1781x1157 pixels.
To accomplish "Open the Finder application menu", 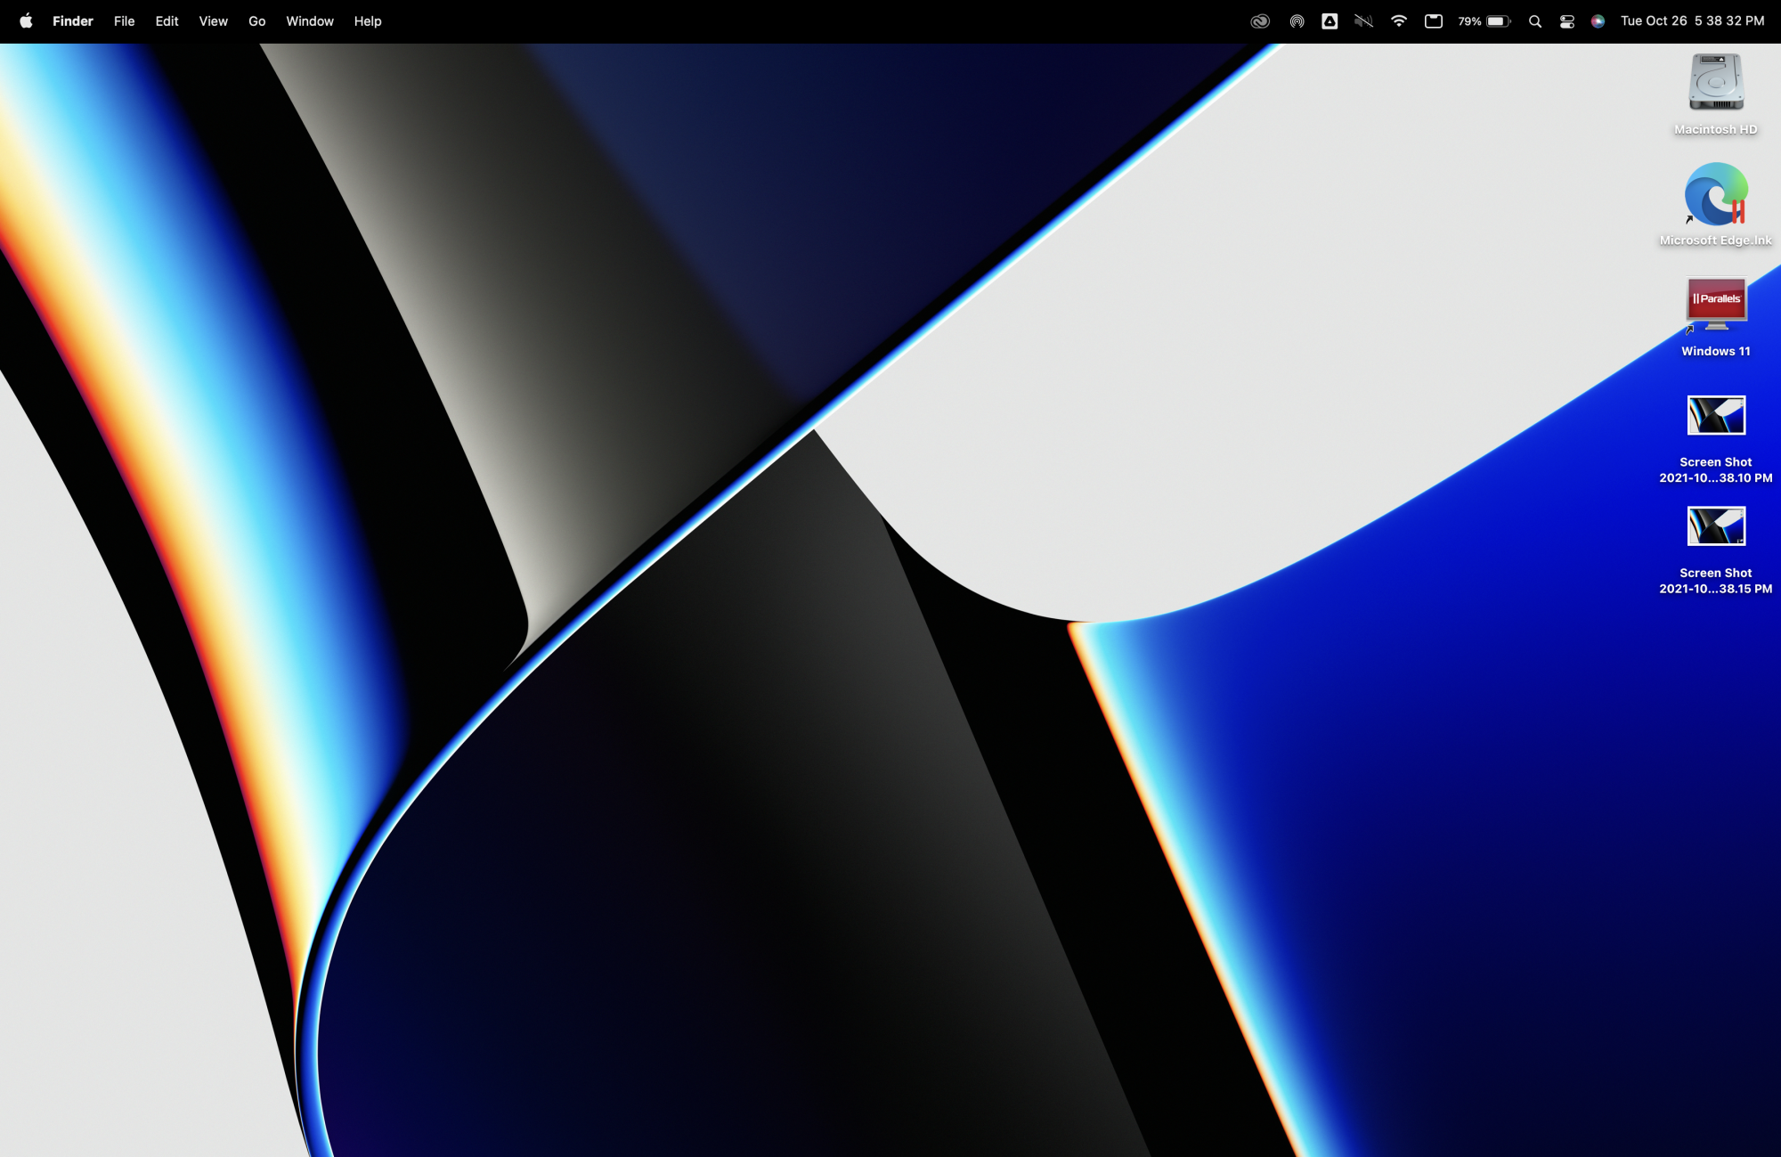I will tap(73, 21).
